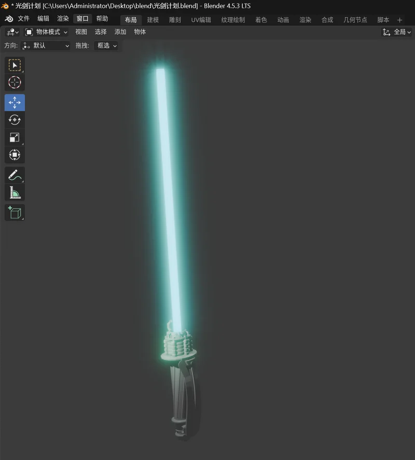The width and height of the screenshot is (415, 460).
Task: Open the 拖拽 框选 dropdown
Action: click(106, 46)
